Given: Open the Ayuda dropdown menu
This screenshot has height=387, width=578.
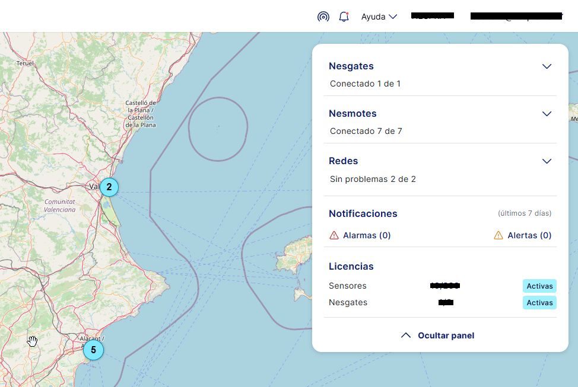Looking at the screenshot, I should (x=379, y=17).
